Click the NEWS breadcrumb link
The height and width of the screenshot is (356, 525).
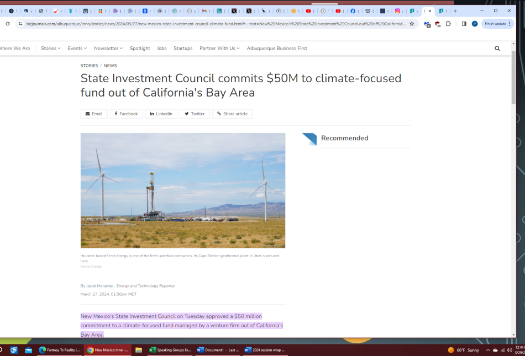click(x=111, y=66)
